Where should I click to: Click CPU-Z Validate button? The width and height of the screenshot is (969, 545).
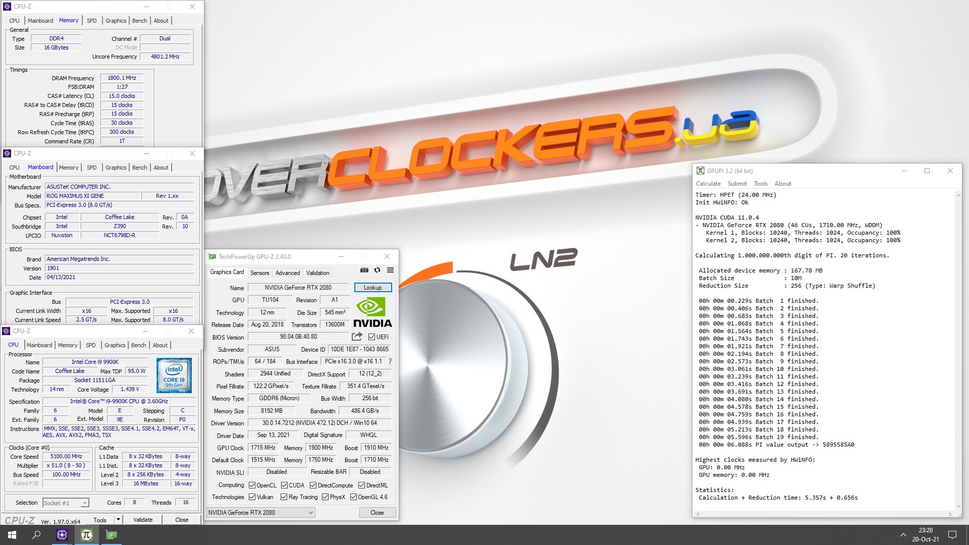coord(143,520)
